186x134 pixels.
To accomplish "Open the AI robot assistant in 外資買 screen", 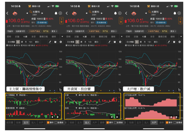I will (74, 13).
